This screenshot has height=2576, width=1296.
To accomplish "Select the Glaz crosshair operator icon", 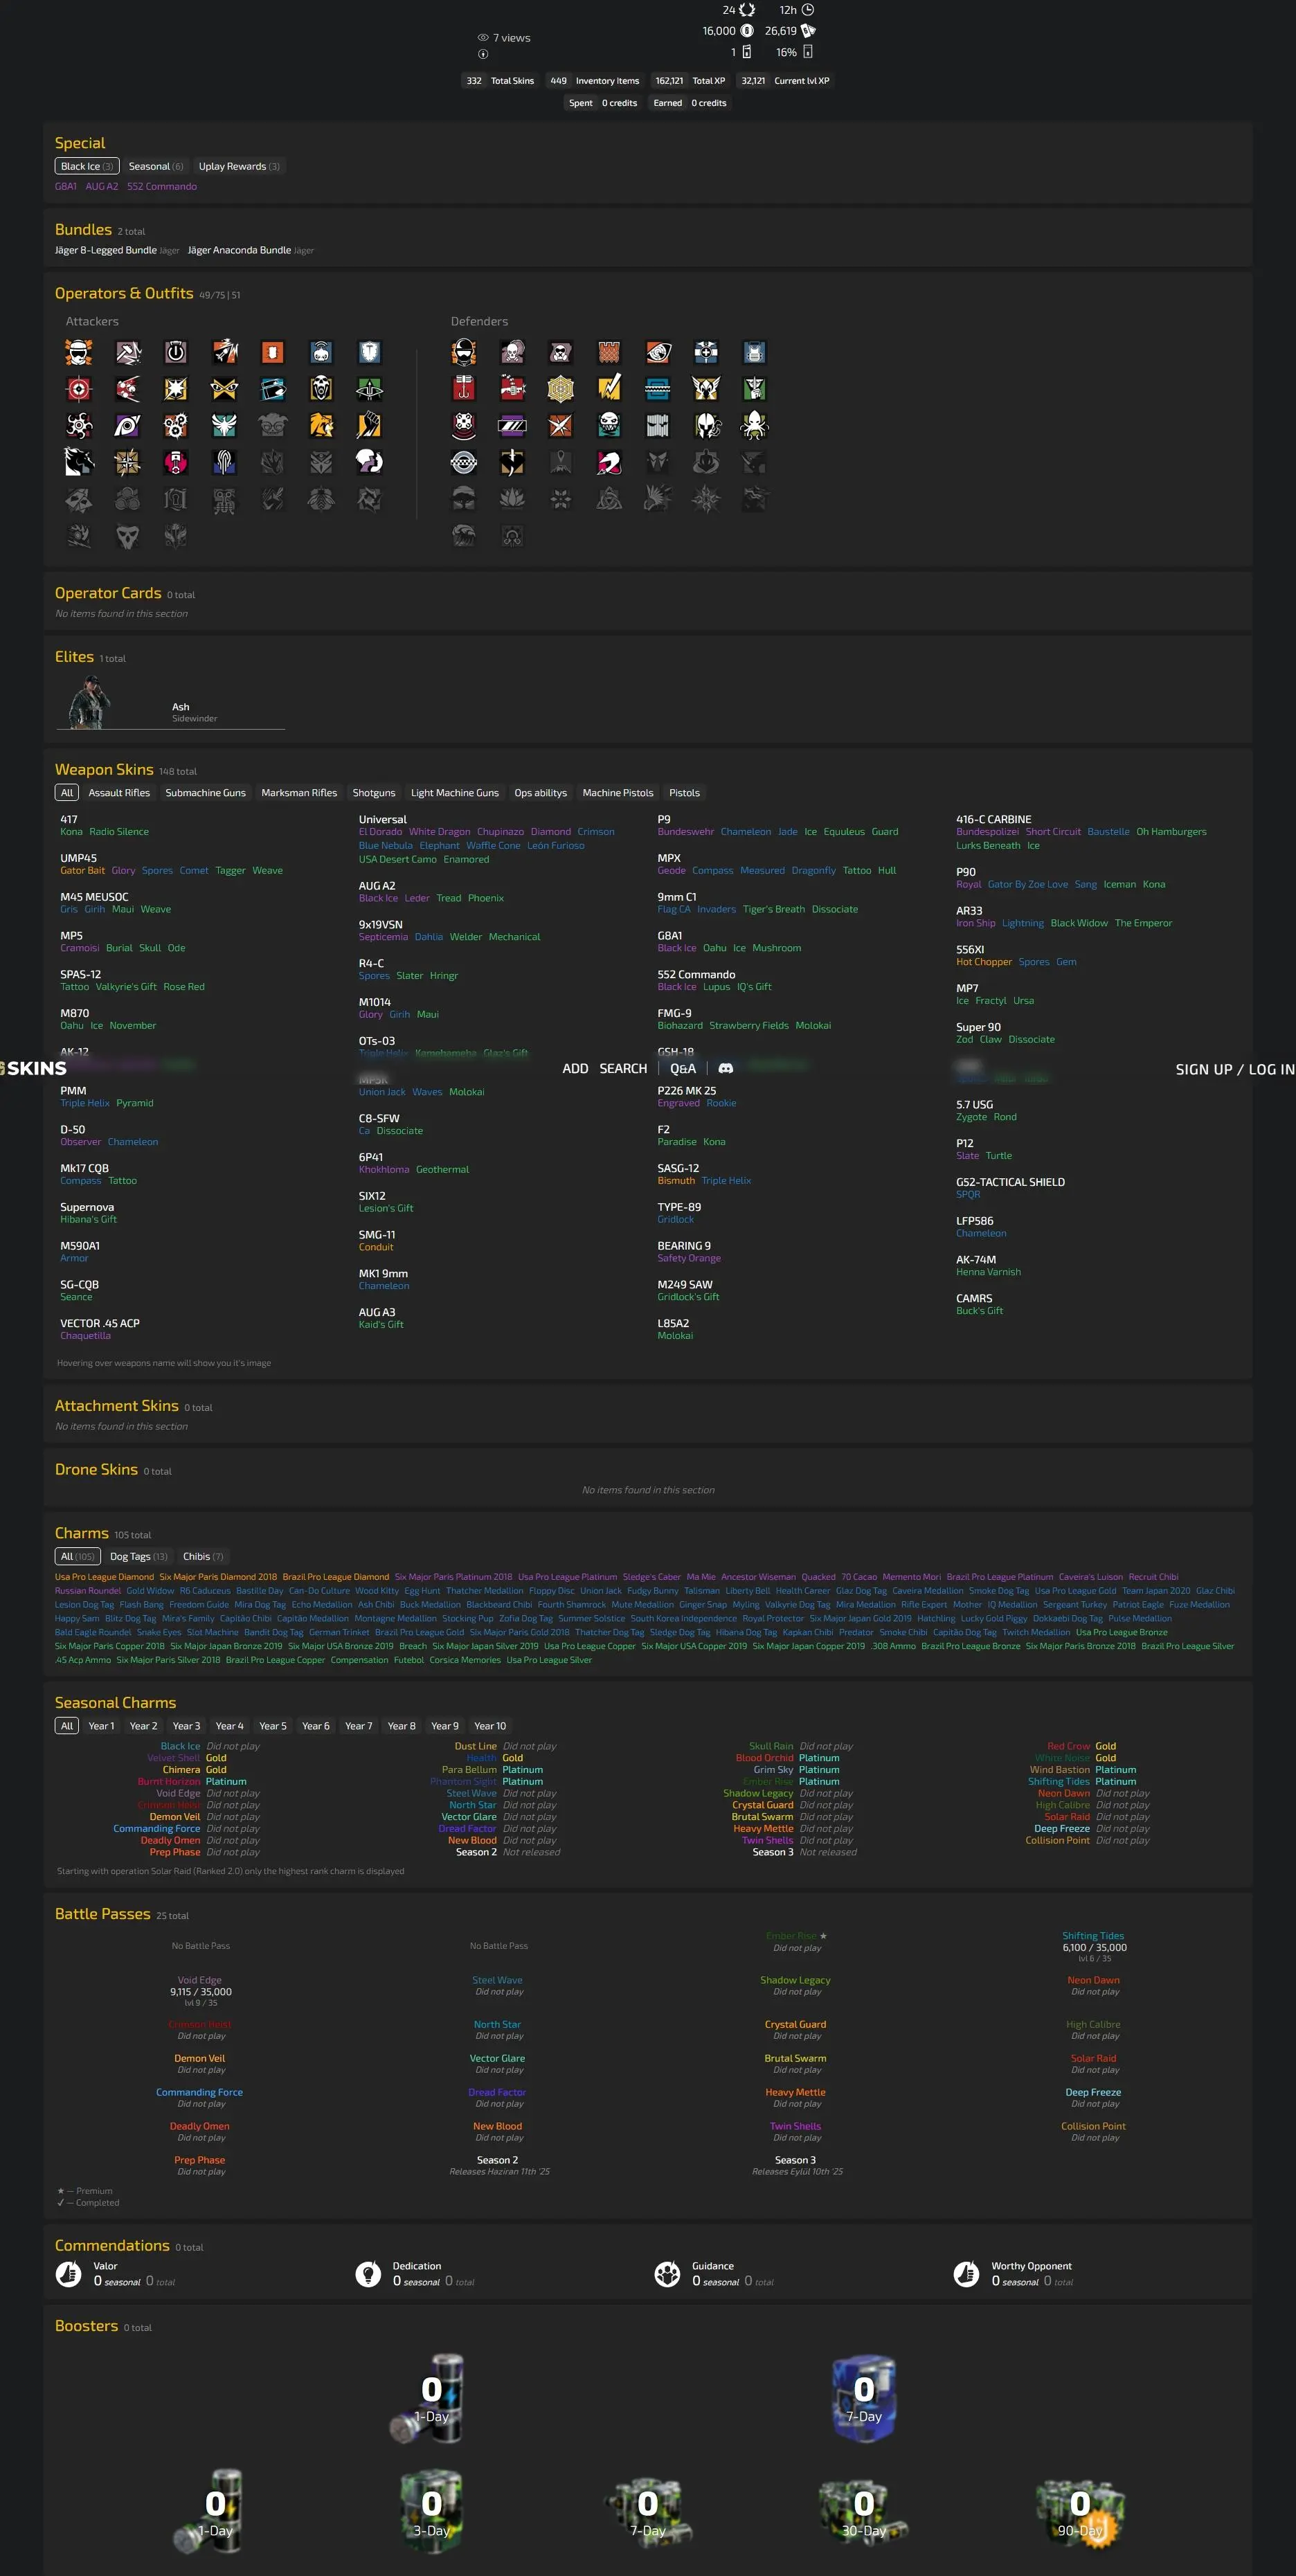I will (79, 389).
